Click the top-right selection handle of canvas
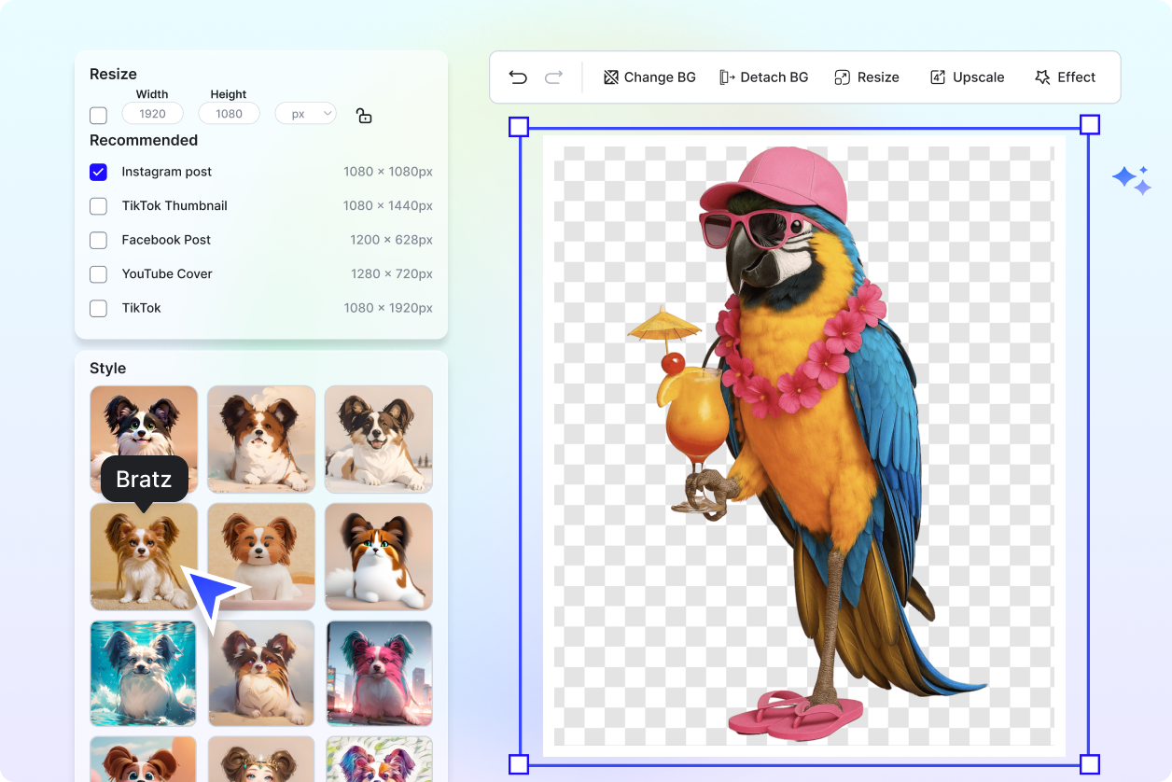Image resolution: width=1172 pixels, height=782 pixels. (x=1089, y=125)
